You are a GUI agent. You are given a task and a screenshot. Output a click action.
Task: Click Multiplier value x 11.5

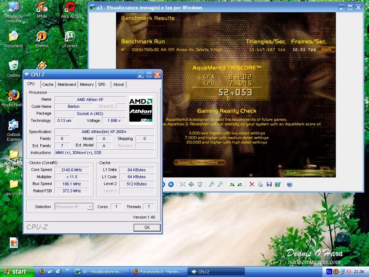click(72, 177)
